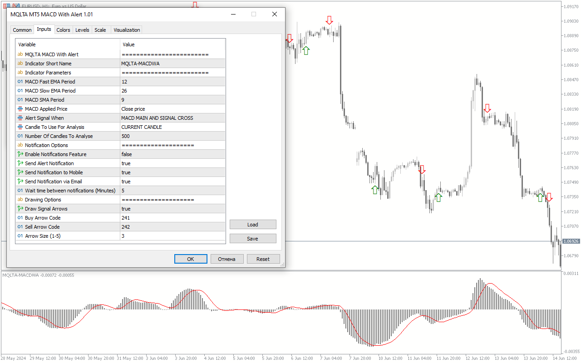Click the enum icon beside MACD Applied Price
The width and height of the screenshot is (581, 363).
click(20, 109)
